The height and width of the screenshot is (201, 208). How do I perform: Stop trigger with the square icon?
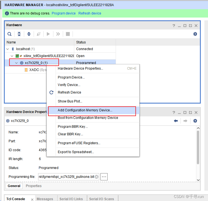click(68, 34)
